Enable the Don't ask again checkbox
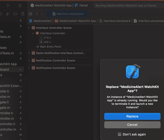The height and width of the screenshot is (140, 164). point(119,134)
